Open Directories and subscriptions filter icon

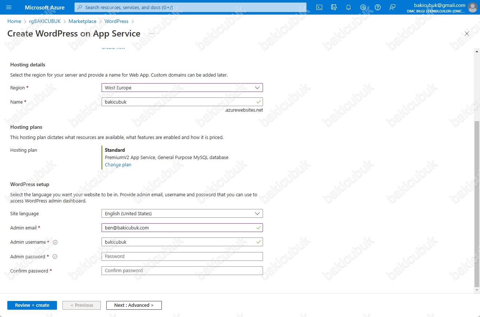pos(334,7)
